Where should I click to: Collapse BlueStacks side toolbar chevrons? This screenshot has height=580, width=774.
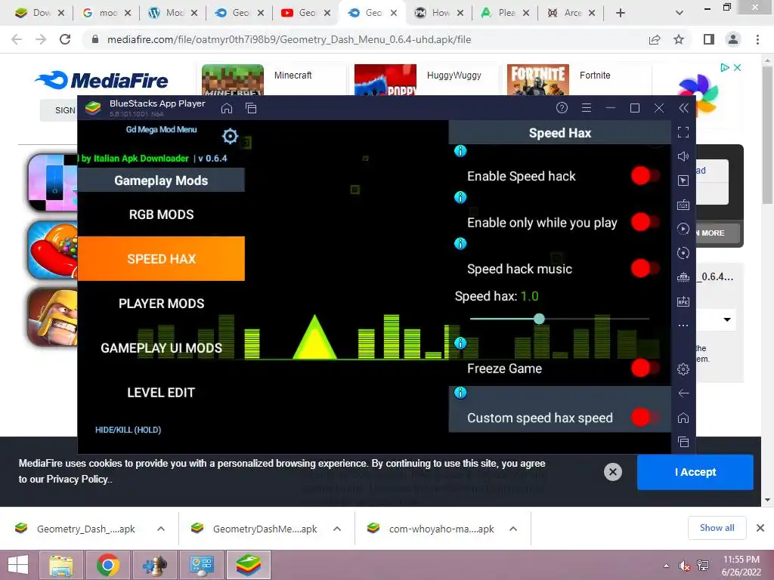click(683, 108)
